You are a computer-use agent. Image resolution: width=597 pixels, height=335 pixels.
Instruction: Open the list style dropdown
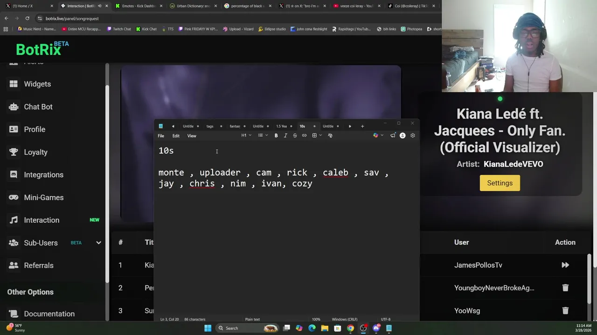pyautogui.click(x=263, y=135)
